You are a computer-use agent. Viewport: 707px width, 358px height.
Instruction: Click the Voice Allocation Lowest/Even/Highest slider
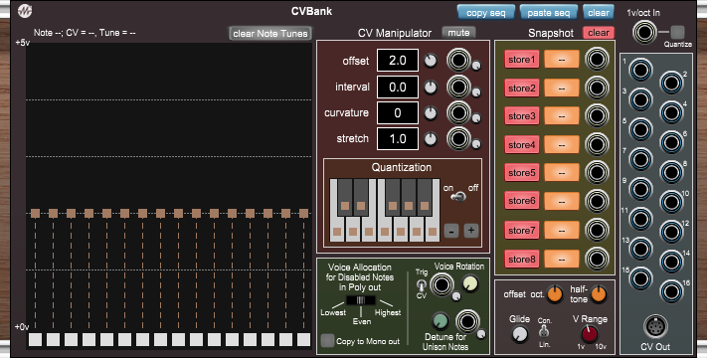point(361,300)
